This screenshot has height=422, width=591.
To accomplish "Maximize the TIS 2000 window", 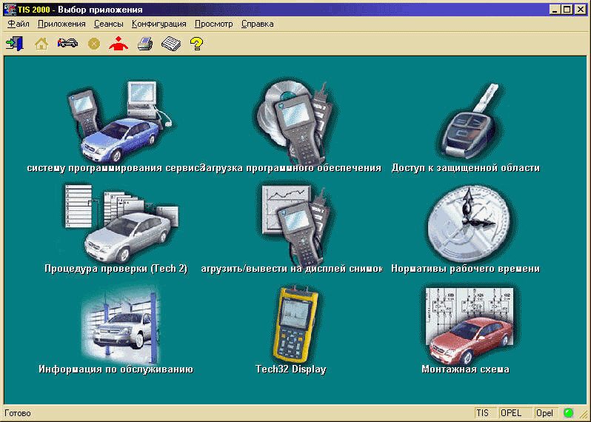I will pos(567,10).
